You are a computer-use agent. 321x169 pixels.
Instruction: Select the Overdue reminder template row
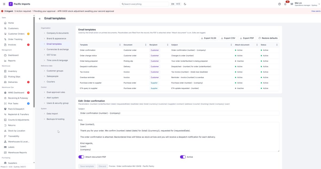click(x=179, y=77)
